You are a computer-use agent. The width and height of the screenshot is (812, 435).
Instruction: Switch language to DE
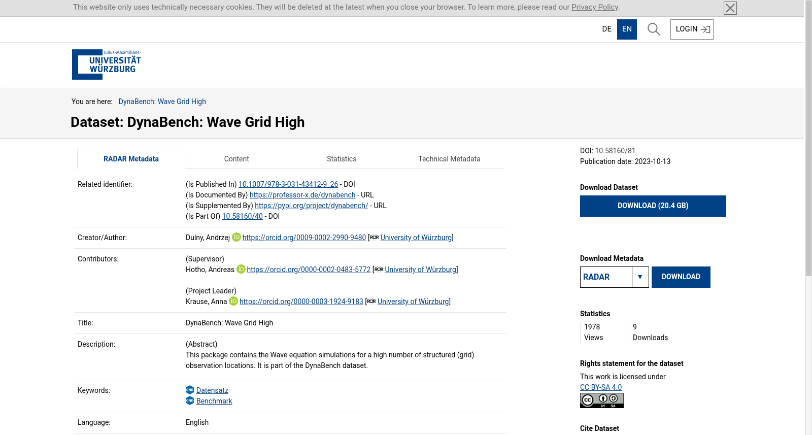[607, 29]
